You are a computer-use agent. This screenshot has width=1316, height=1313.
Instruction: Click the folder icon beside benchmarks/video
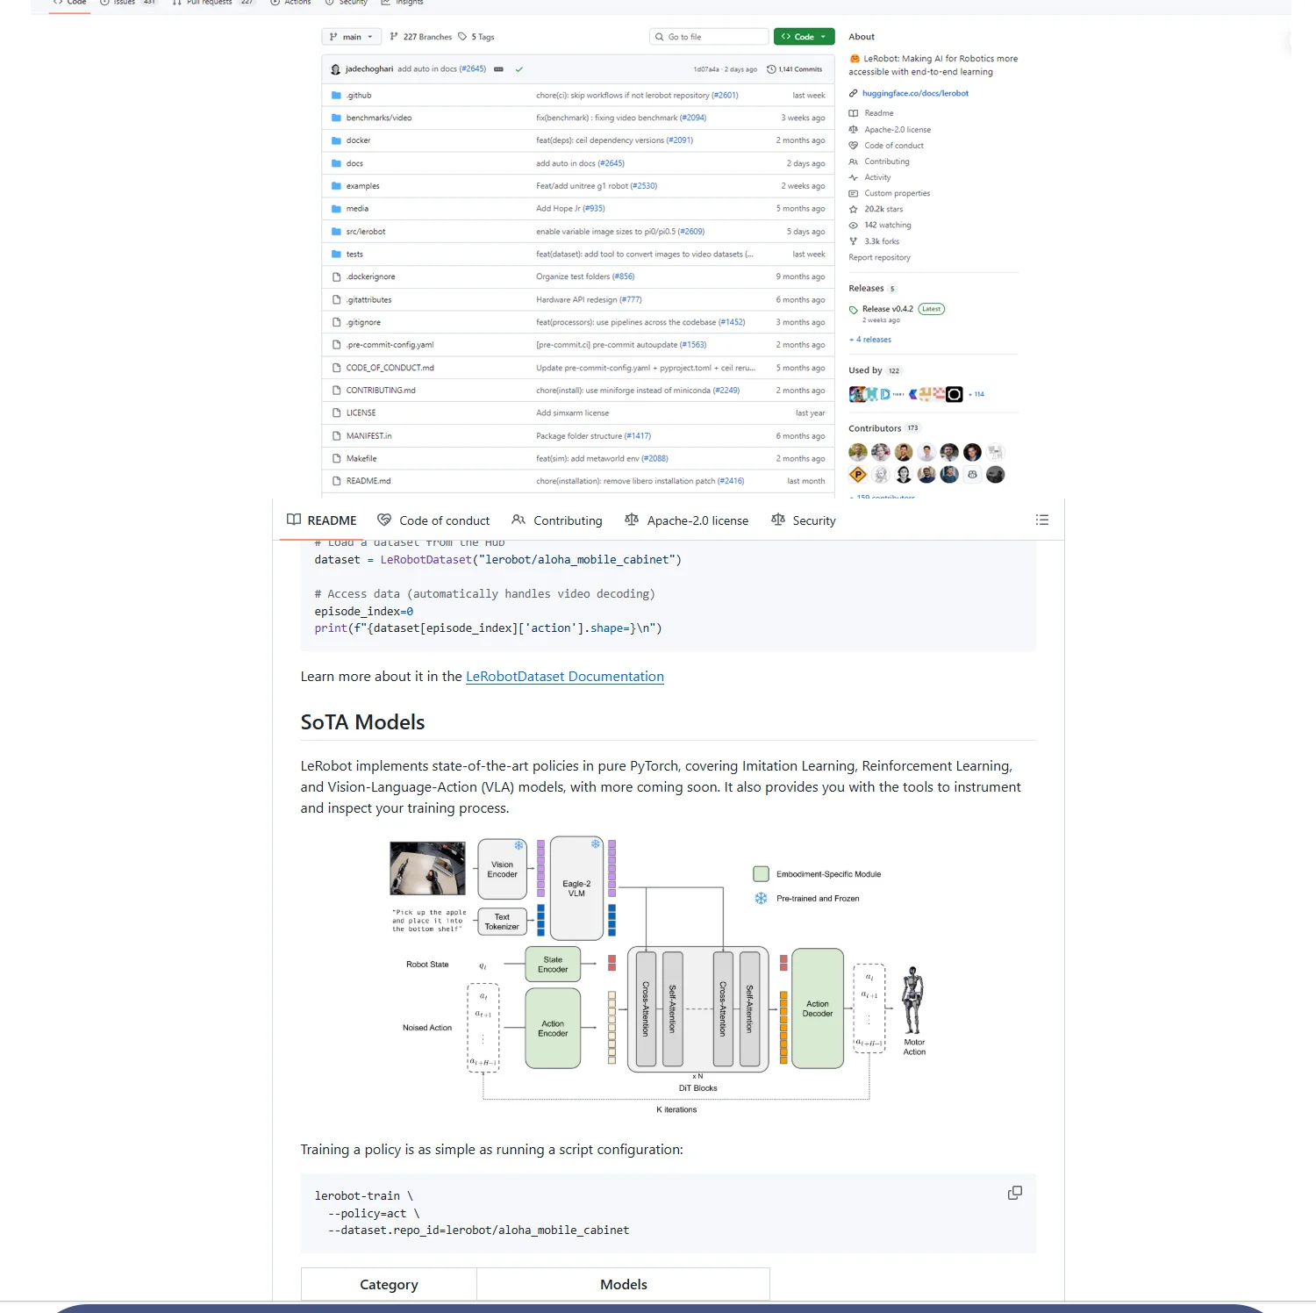[x=336, y=118]
